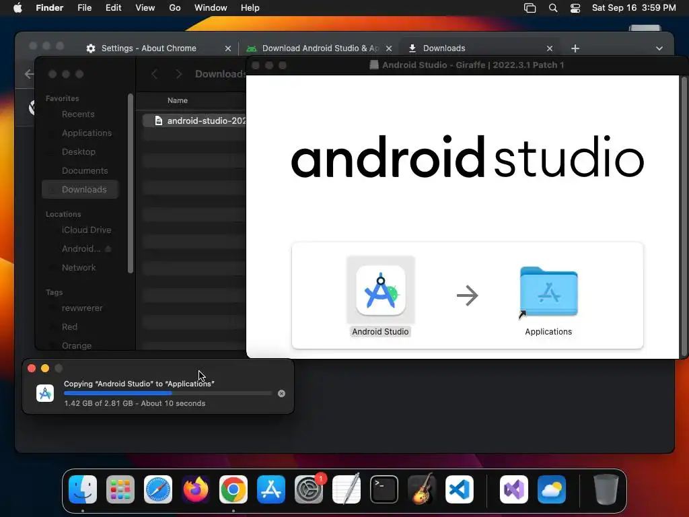Open a new Chrome tab
689x517 pixels.
click(x=575, y=48)
